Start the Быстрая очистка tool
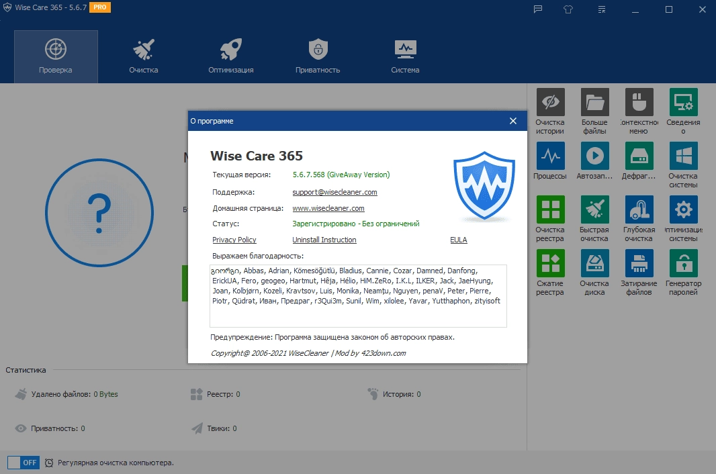Viewport: 716px width, 474px height. (x=594, y=219)
